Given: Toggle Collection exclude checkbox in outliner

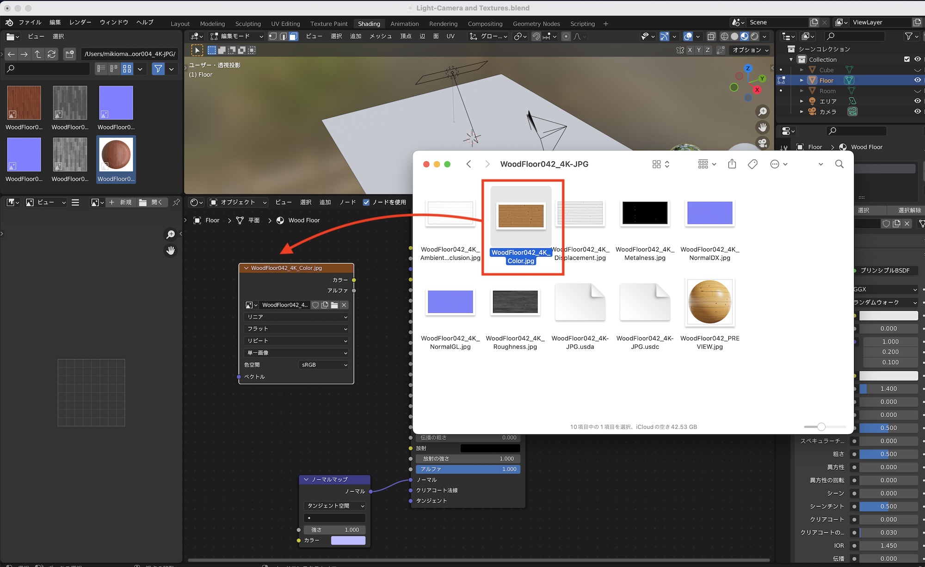Looking at the screenshot, I should pyautogui.click(x=906, y=59).
